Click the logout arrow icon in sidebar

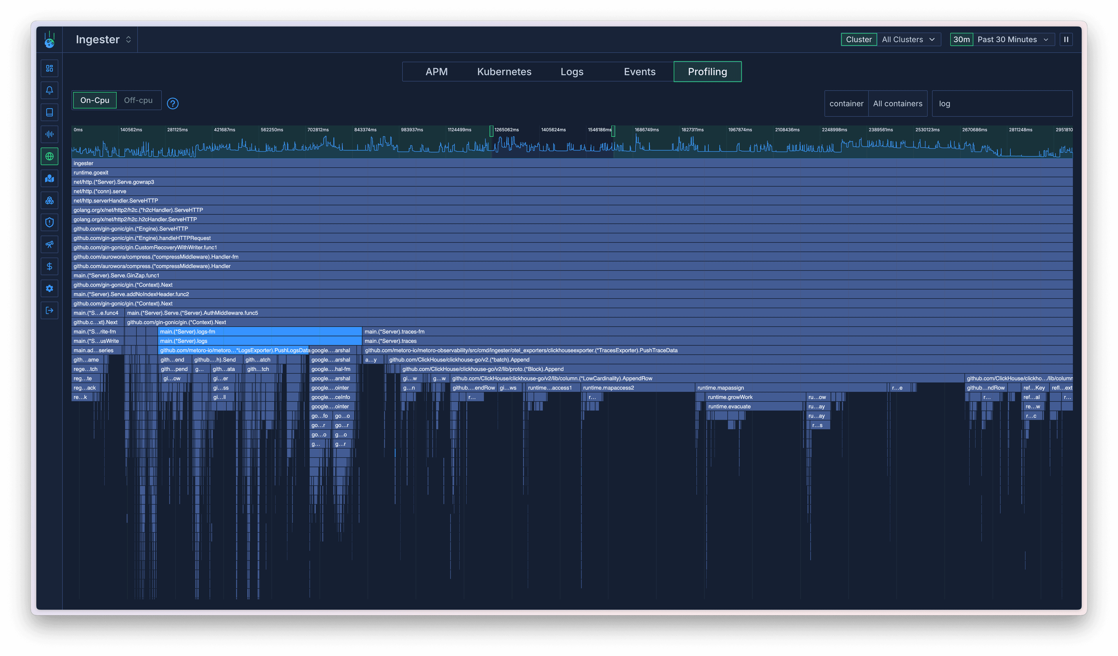pyautogui.click(x=49, y=310)
